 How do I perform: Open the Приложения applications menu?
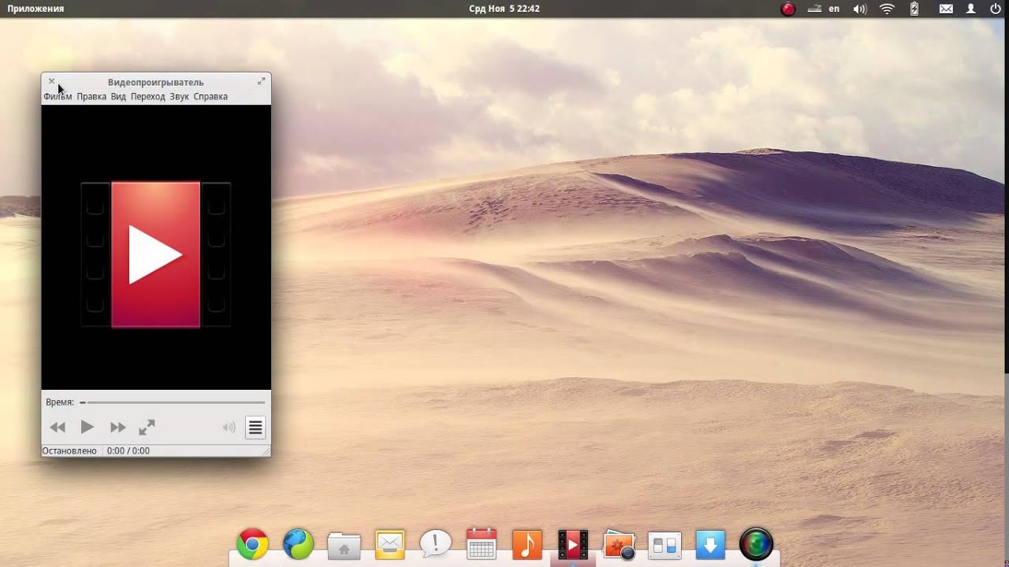pos(35,9)
